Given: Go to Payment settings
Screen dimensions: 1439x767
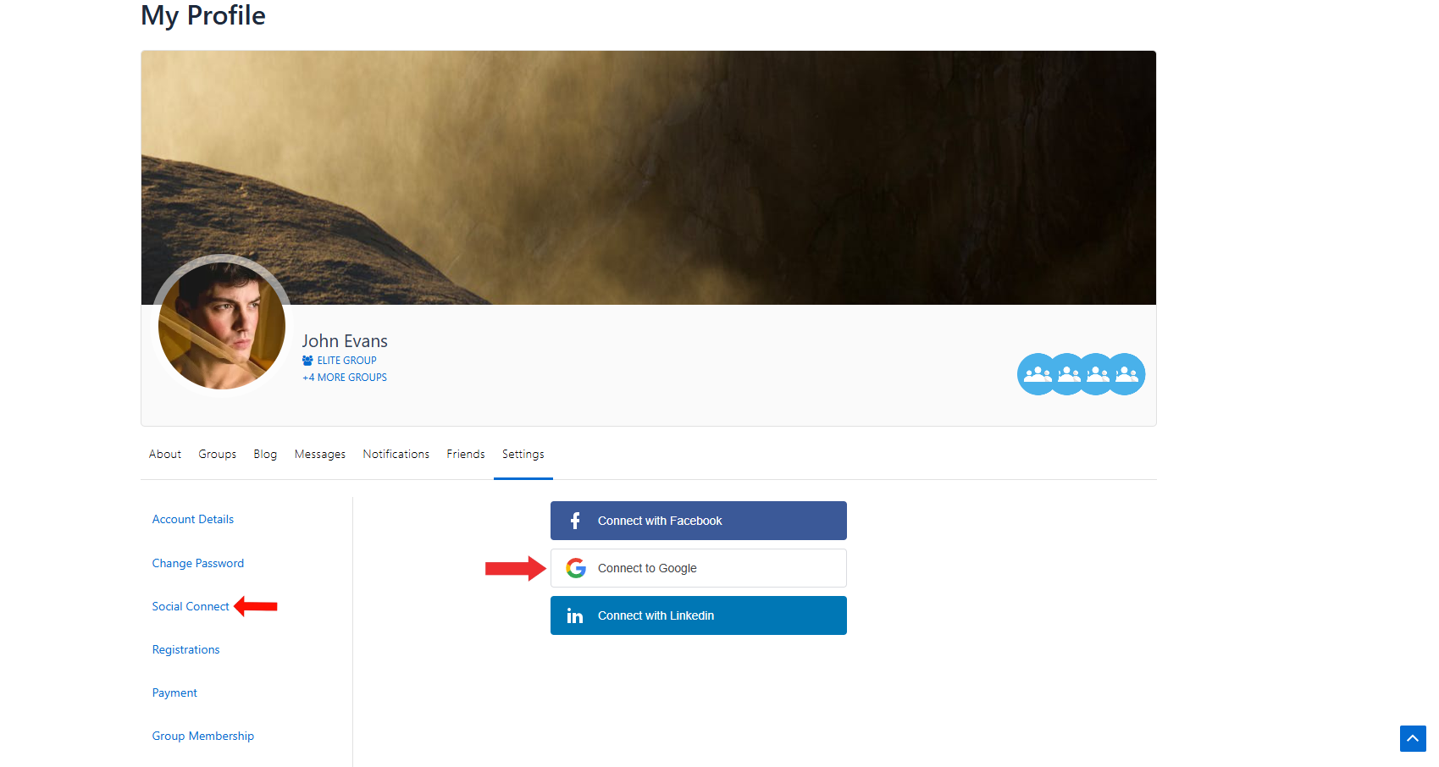Looking at the screenshot, I should [x=174, y=693].
